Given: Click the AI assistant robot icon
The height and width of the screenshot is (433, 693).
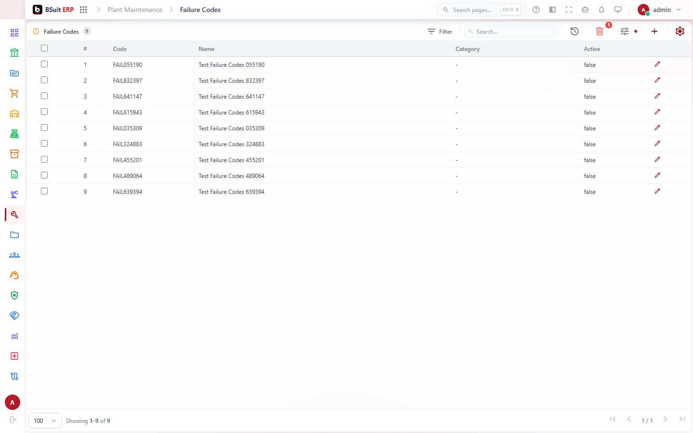Looking at the screenshot, I should (585, 10).
